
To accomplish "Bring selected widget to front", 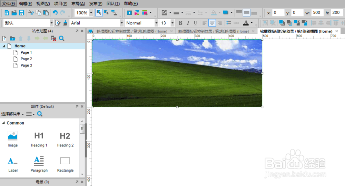I will point(282,23).
